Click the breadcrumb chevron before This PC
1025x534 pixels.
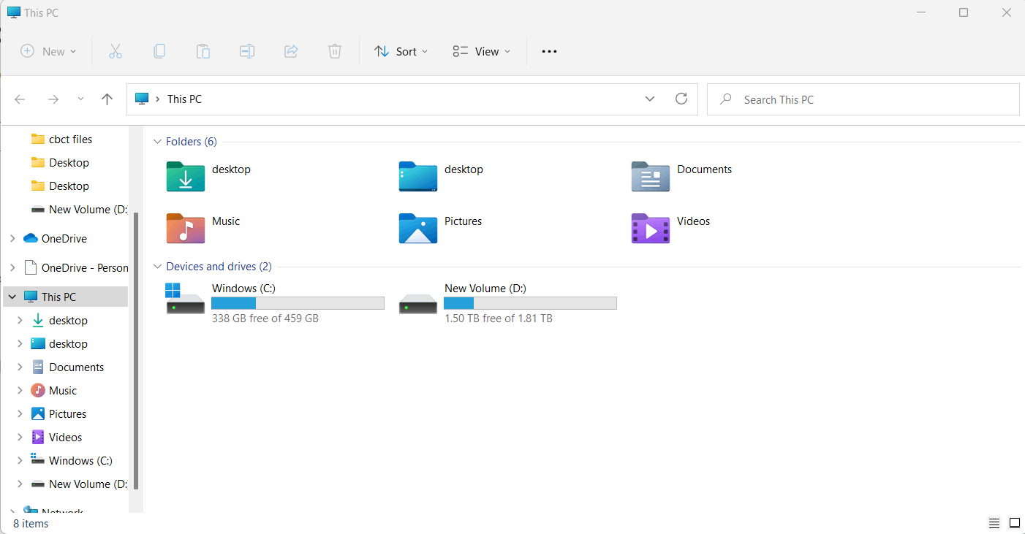pos(158,99)
